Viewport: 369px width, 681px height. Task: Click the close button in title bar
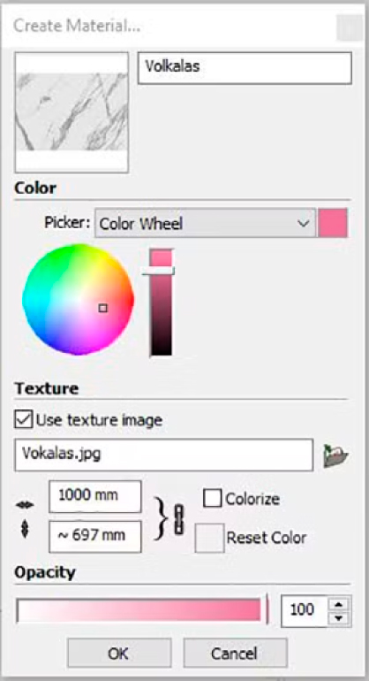tap(348, 27)
